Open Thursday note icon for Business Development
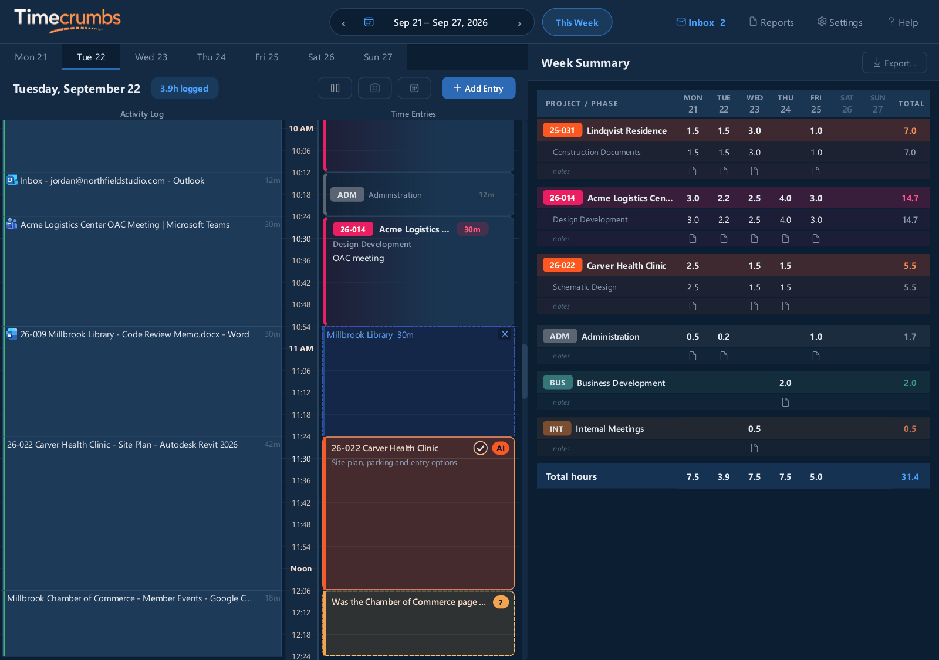 pos(785,402)
